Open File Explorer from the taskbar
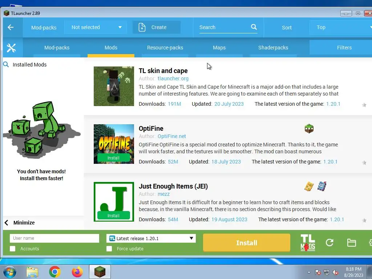 32,272
